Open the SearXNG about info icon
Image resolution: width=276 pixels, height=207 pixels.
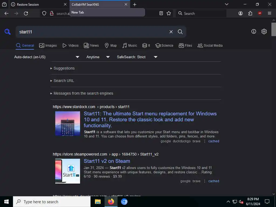[254, 31]
